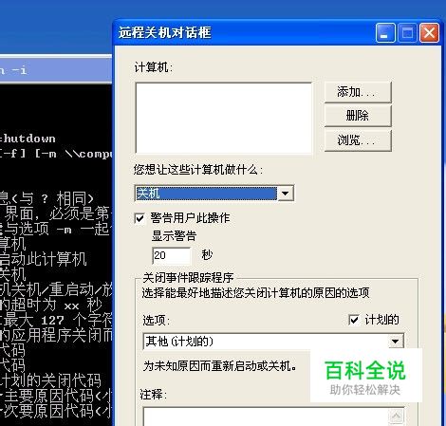Viewport: 446px width, 426px height.
Task: Click the 计算机: label
Action: coord(154,67)
